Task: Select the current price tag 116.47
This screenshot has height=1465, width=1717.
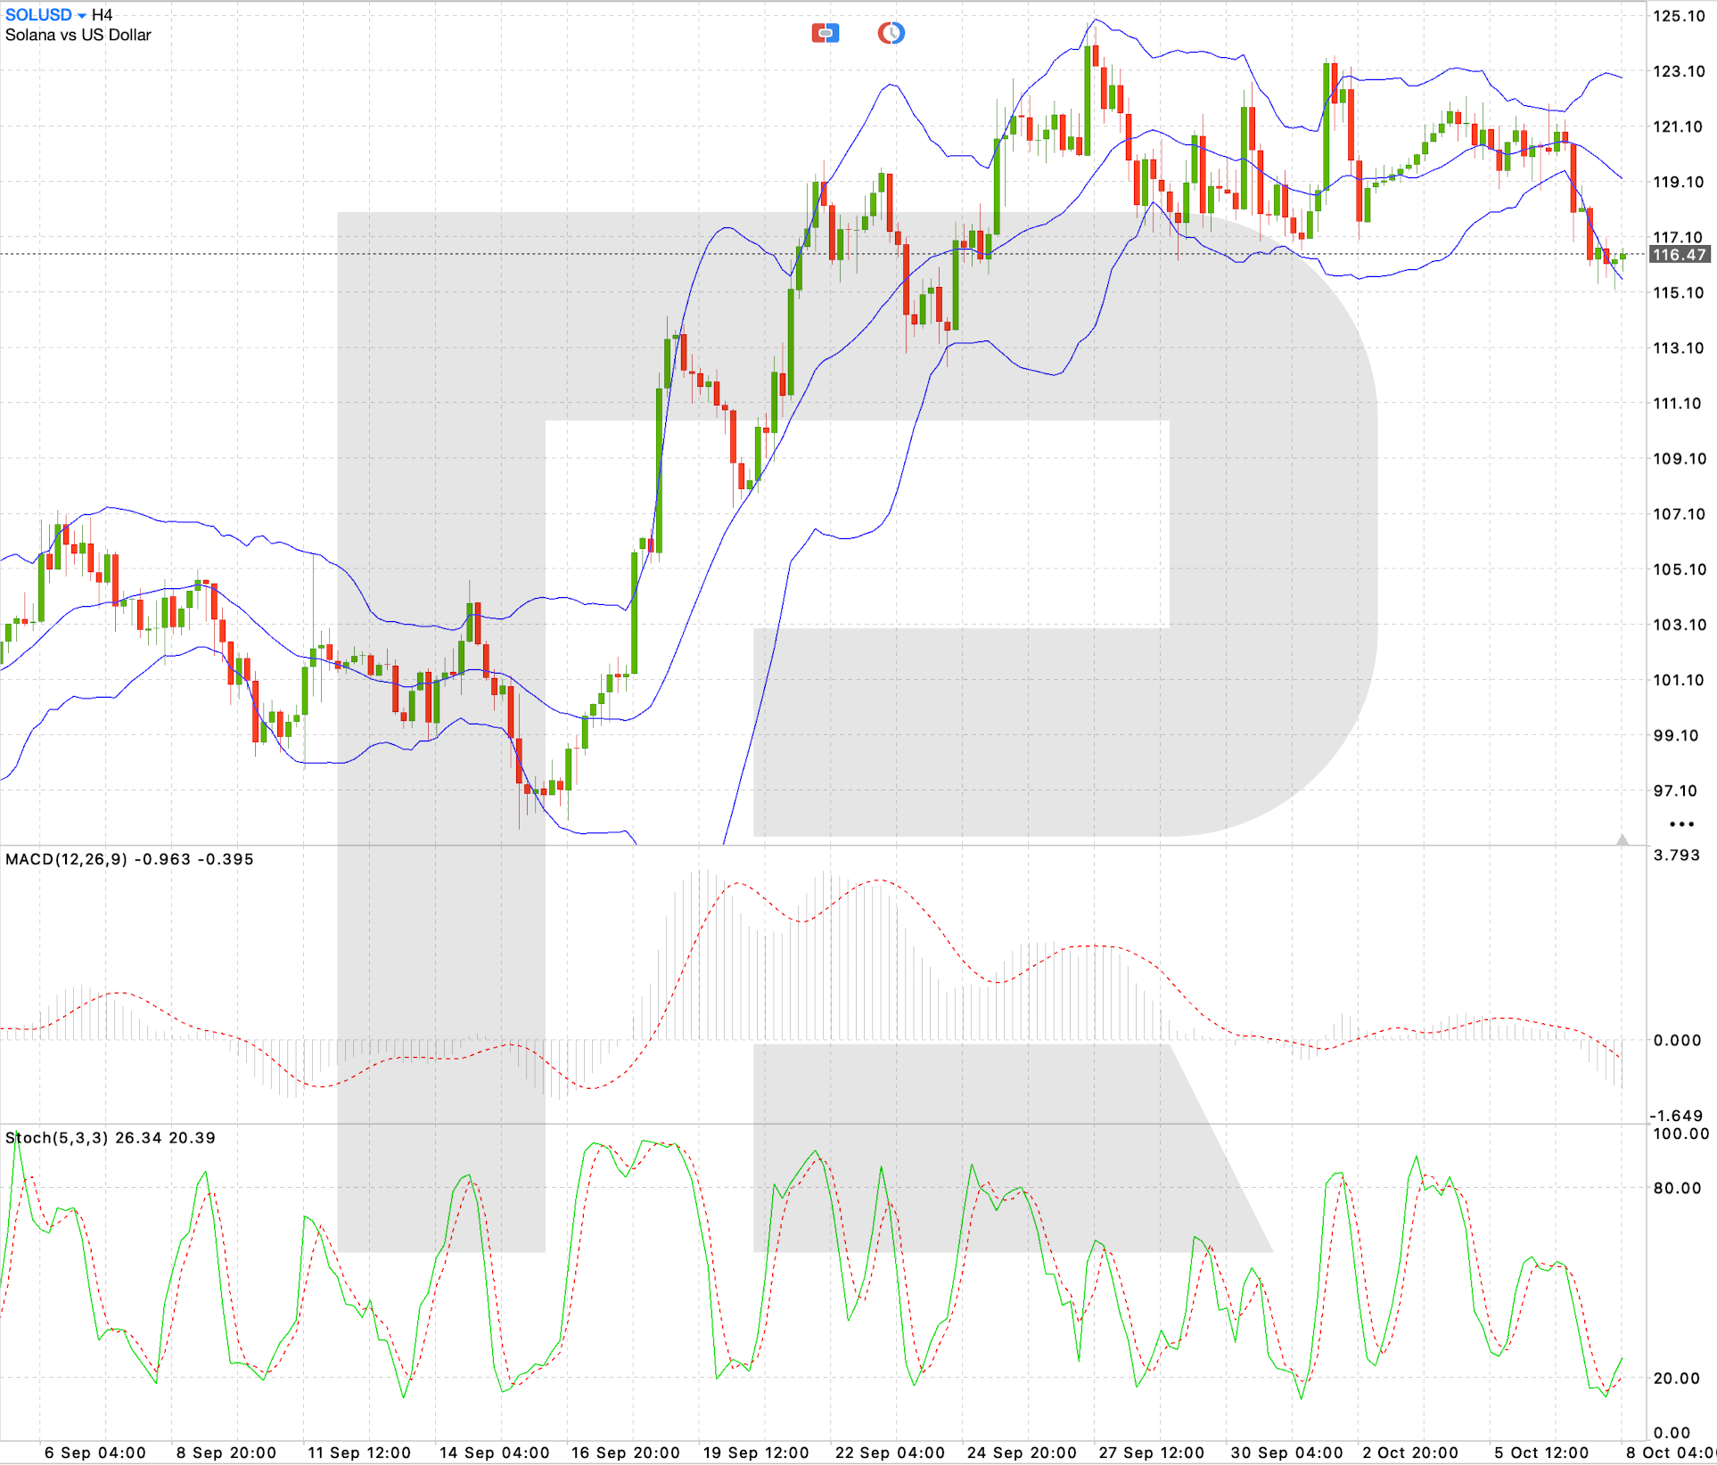Action: click(x=1680, y=255)
